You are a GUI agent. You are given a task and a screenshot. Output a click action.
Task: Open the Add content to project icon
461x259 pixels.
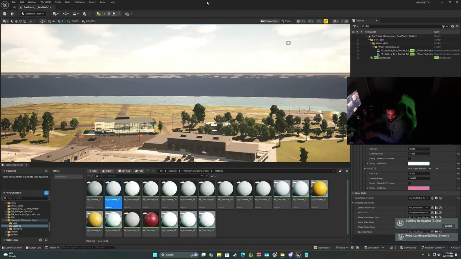[x=55, y=14]
